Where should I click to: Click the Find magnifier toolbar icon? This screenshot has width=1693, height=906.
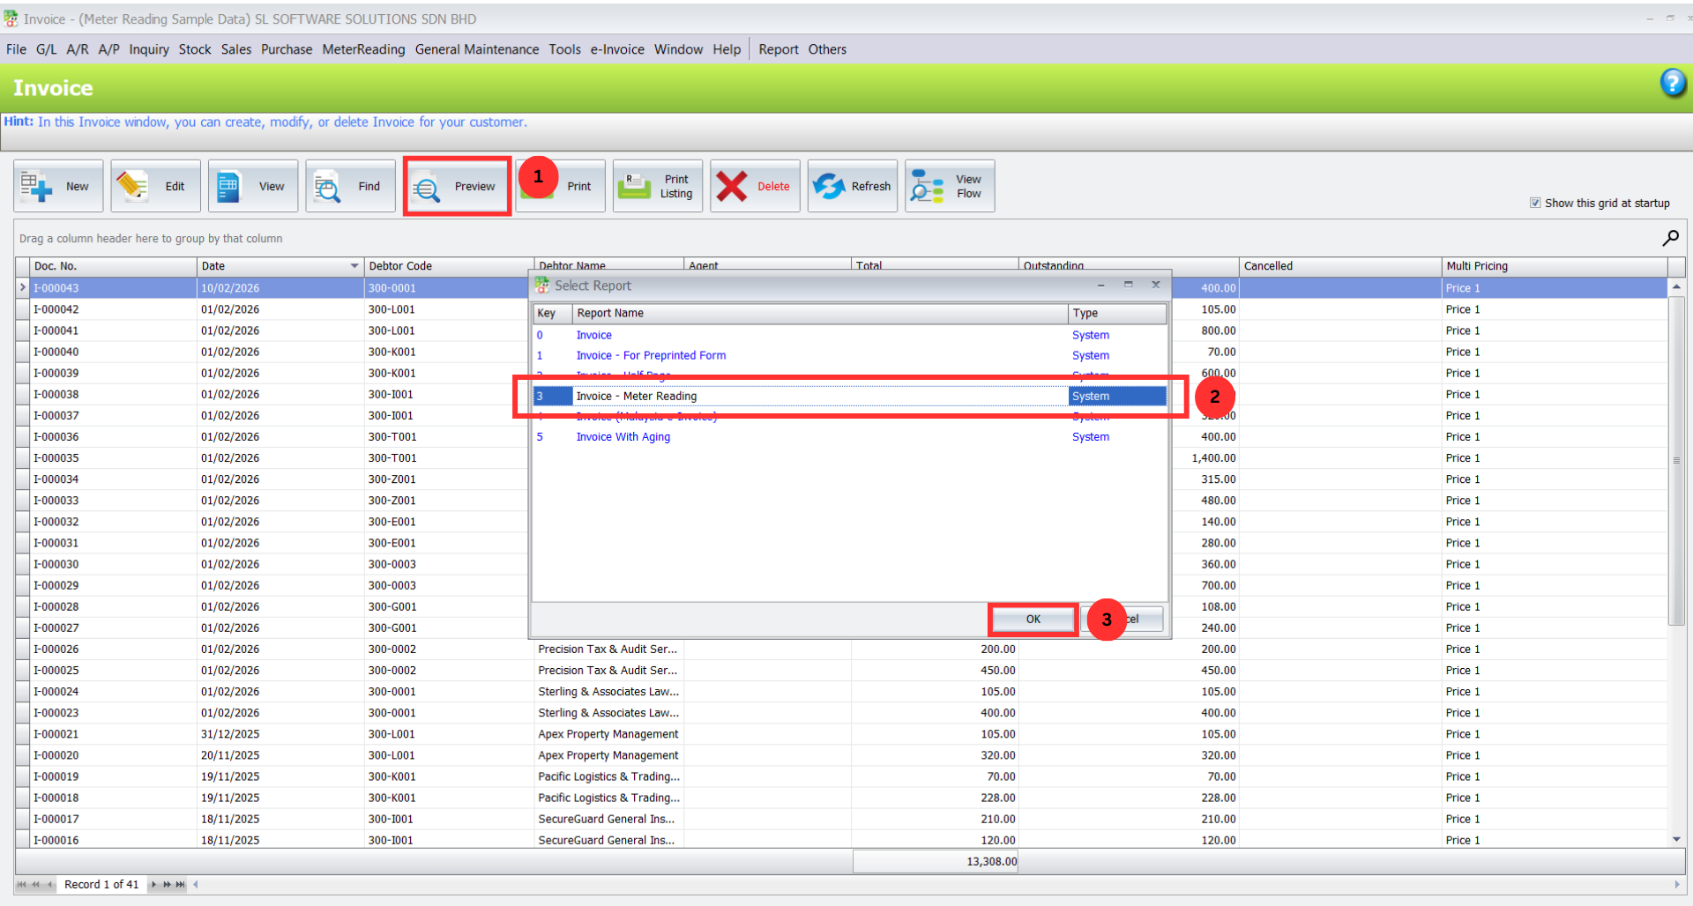pyautogui.click(x=327, y=187)
